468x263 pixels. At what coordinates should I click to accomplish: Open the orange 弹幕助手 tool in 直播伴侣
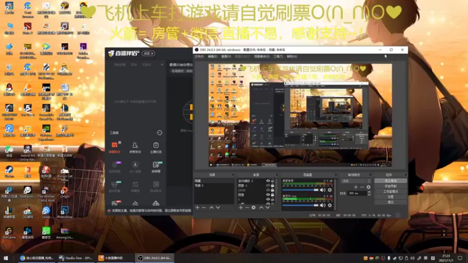114,147
